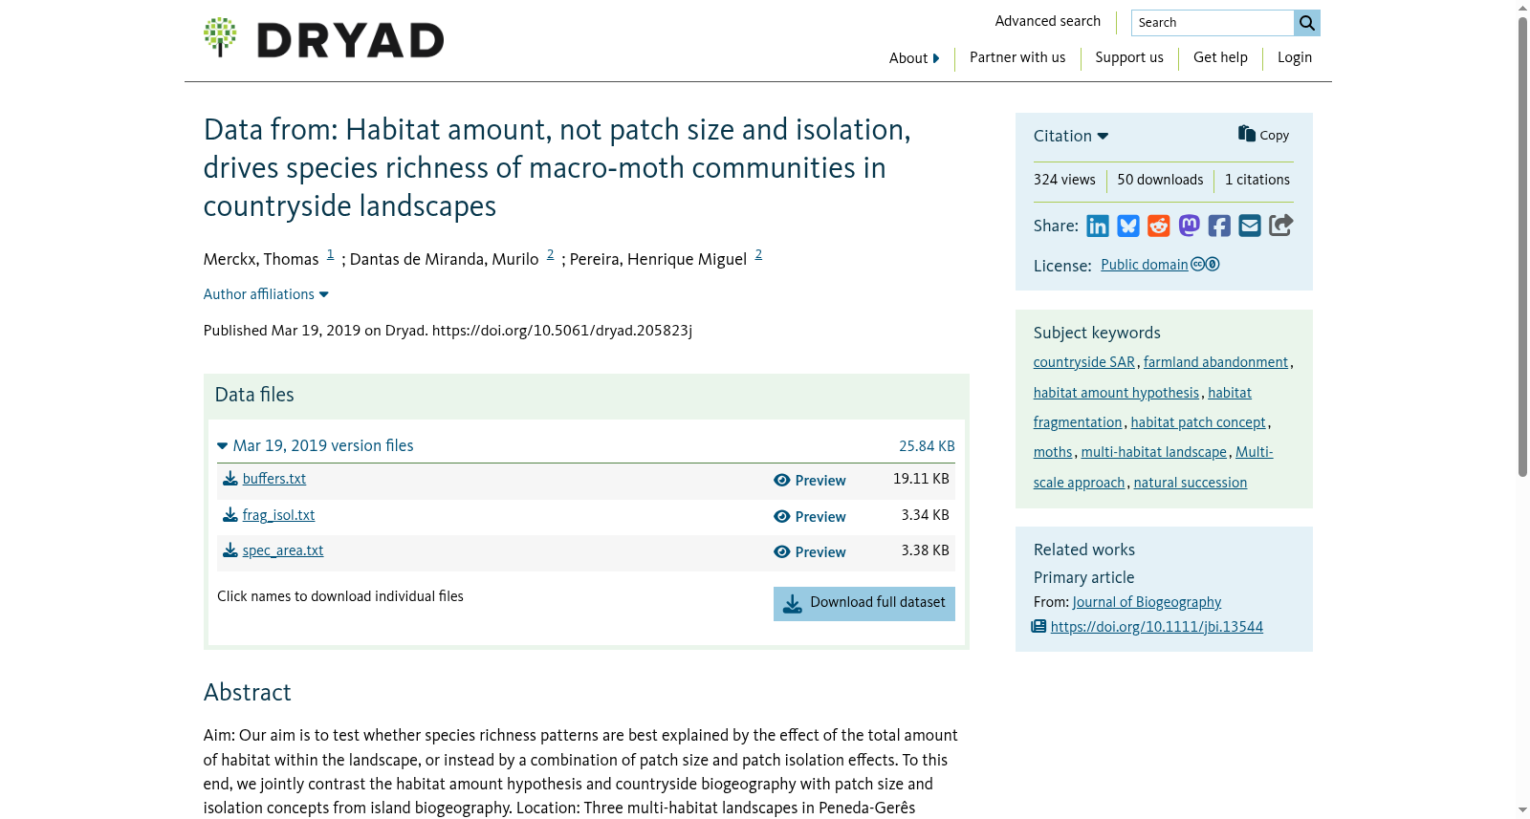1530x819 pixels.
Task: Open buffers.txt file link
Action: pyautogui.click(x=274, y=479)
